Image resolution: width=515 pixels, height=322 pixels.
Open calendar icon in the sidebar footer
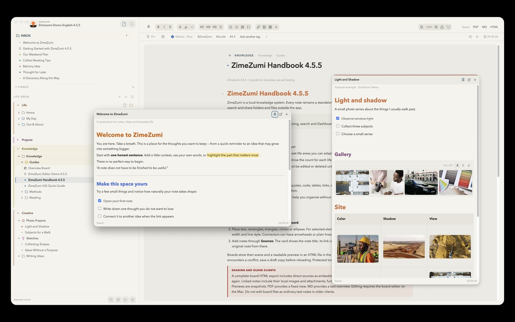pyautogui.click(x=111, y=300)
